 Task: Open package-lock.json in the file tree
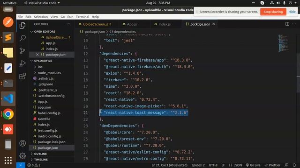pos(52,142)
